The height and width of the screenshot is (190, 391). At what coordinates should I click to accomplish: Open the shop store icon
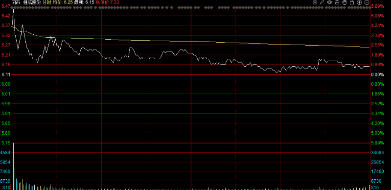click(x=337, y=2)
